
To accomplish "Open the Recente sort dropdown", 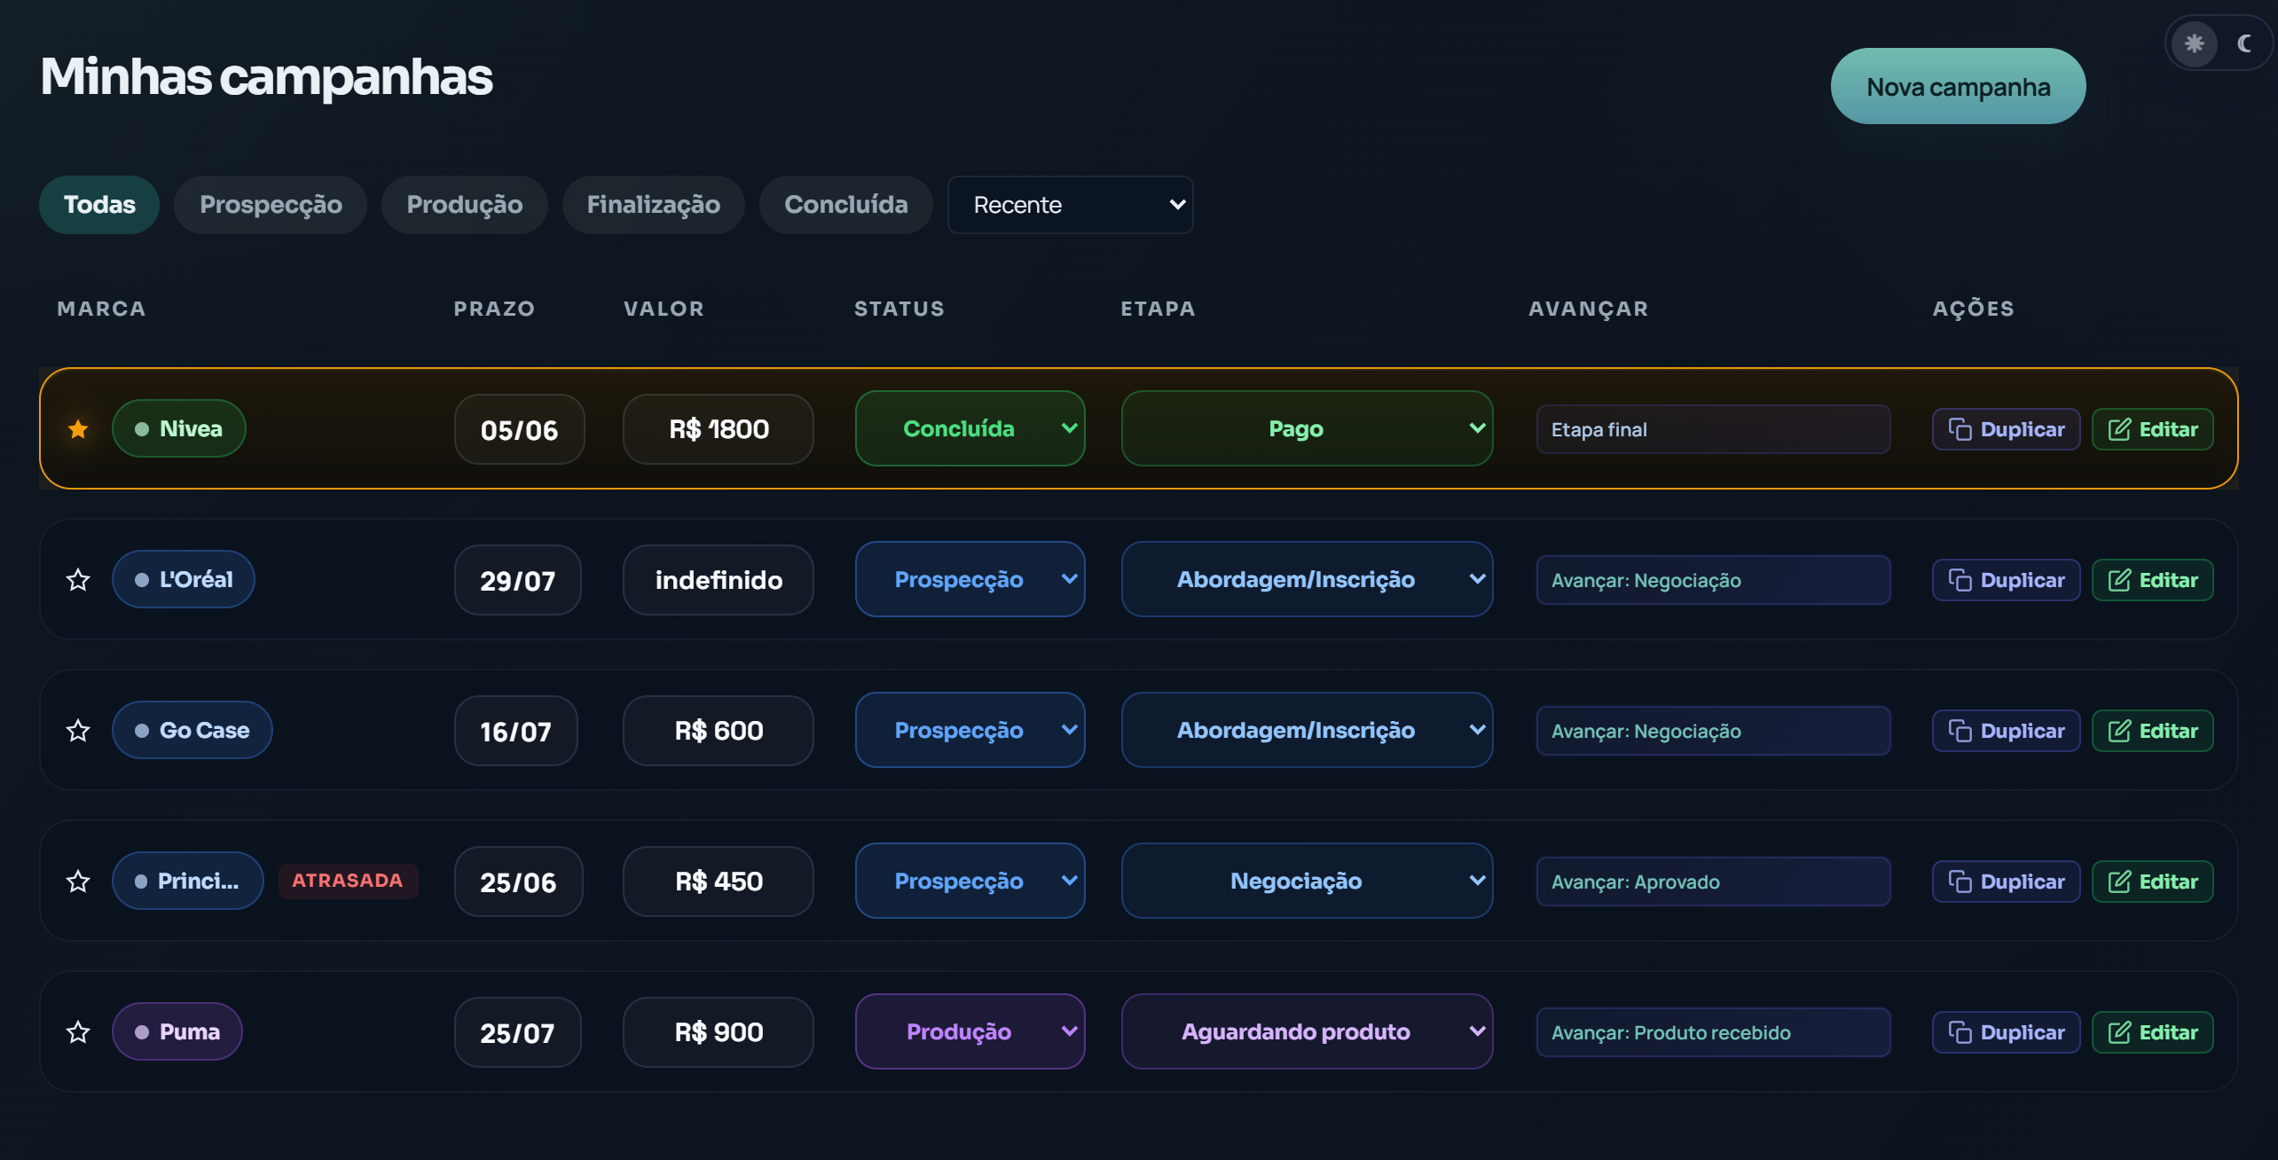I will [1071, 205].
